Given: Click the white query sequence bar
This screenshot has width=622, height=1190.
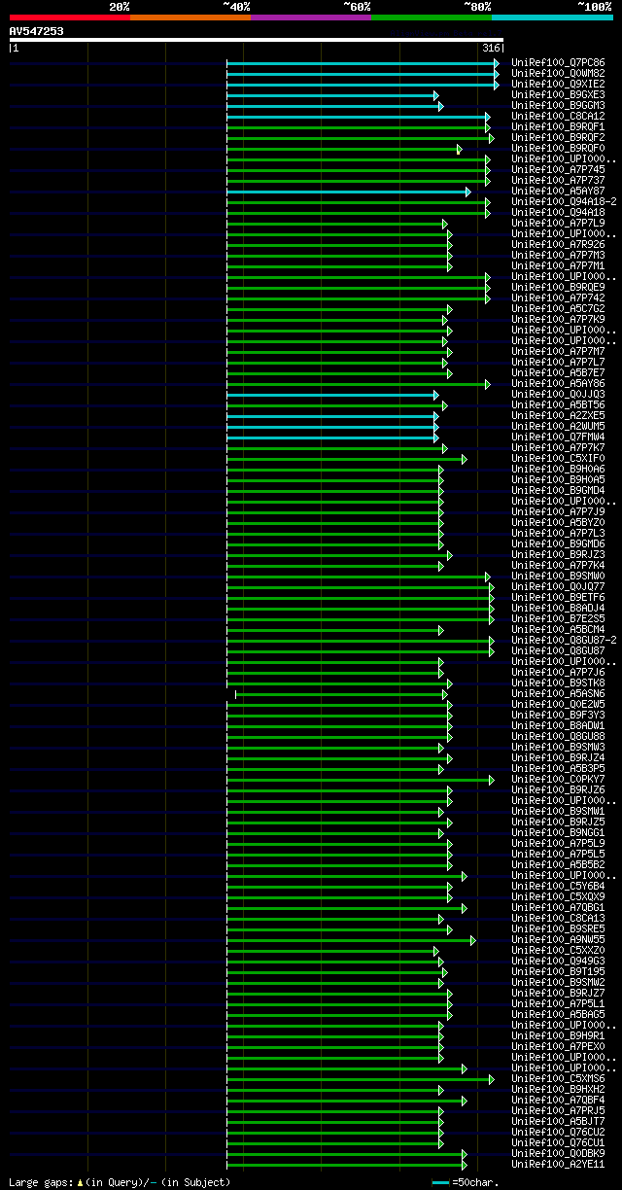Looking at the screenshot, I should 256,40.
